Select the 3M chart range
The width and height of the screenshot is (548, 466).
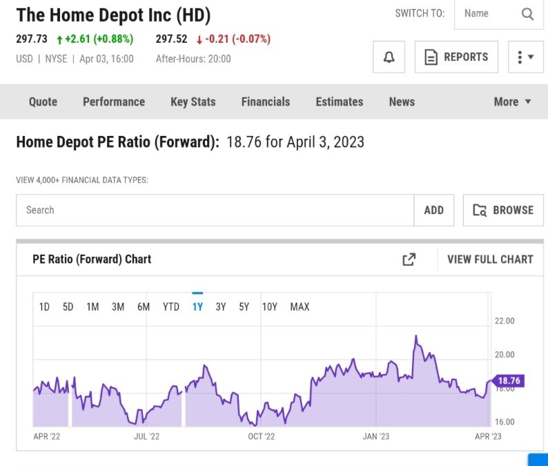(118, 307)
